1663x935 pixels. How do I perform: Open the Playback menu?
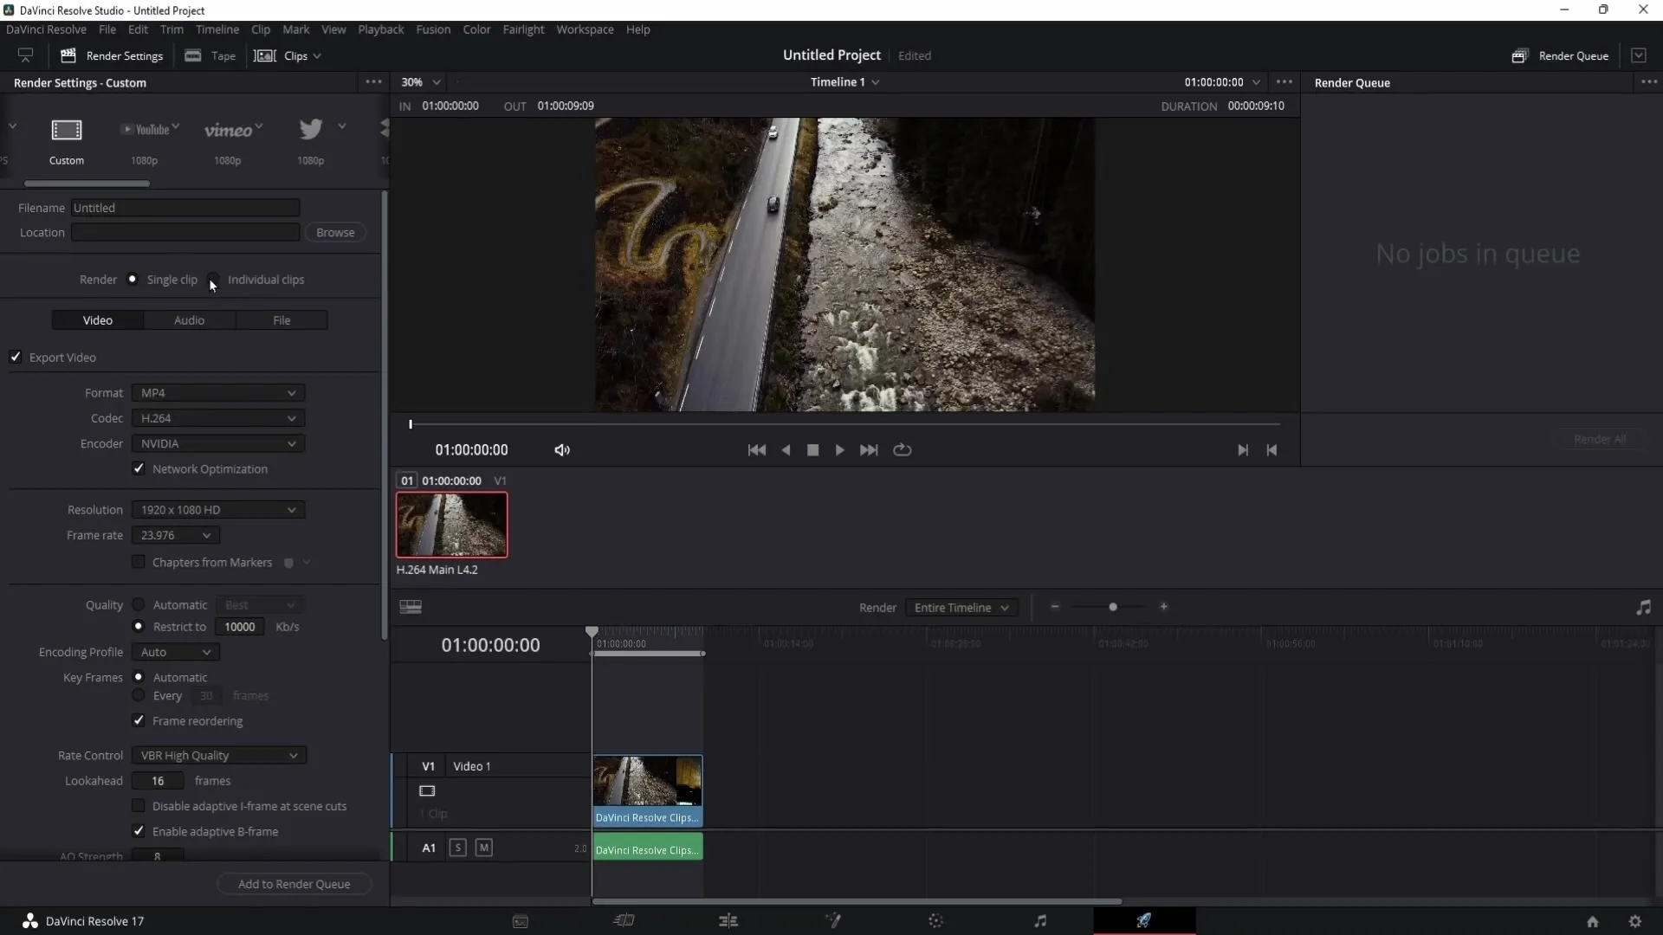pyautogui.click(x=380, y=29)
